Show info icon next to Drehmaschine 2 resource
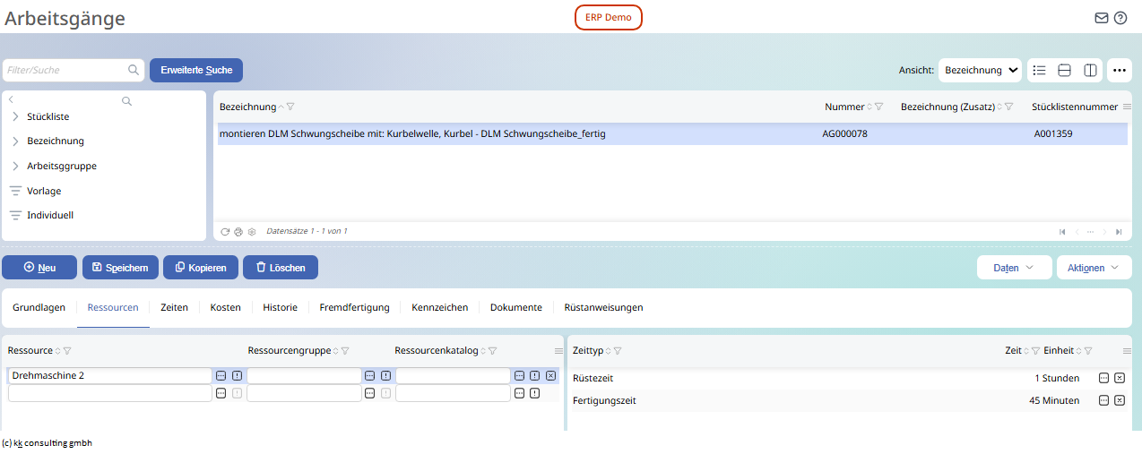Viewport: 1142px width, 454px height. point(237,376)
